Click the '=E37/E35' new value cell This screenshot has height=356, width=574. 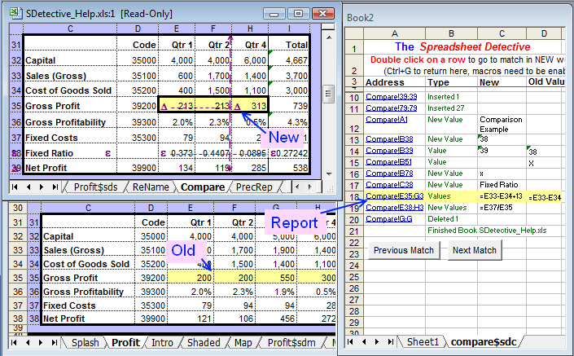click(x=502, y=207)
